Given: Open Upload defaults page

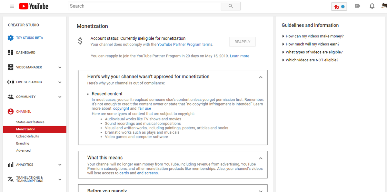Looking at the screenshot, I should (x=27, y=136).
